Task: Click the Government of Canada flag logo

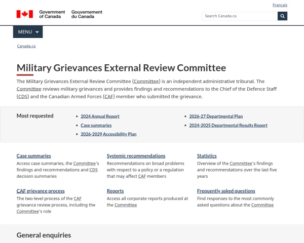Action: [24, 14]
